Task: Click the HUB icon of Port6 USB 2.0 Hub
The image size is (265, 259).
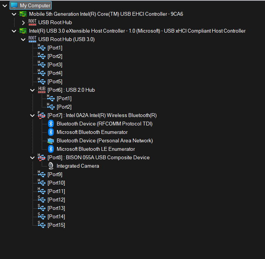Action: [42, 90]
